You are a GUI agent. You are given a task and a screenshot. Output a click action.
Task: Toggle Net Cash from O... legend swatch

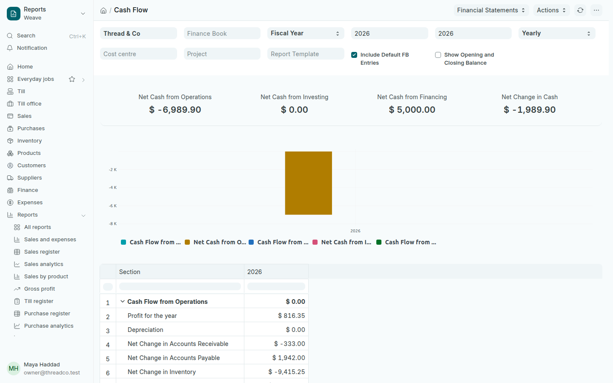pos(187,242)
